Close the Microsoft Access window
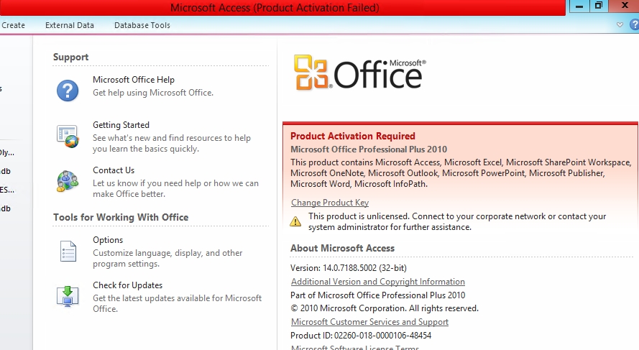This screenshot has width=639, height=350. [625, 6]
